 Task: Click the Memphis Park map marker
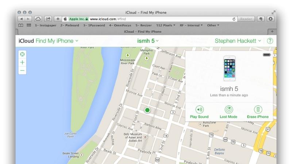coord(147,58)
